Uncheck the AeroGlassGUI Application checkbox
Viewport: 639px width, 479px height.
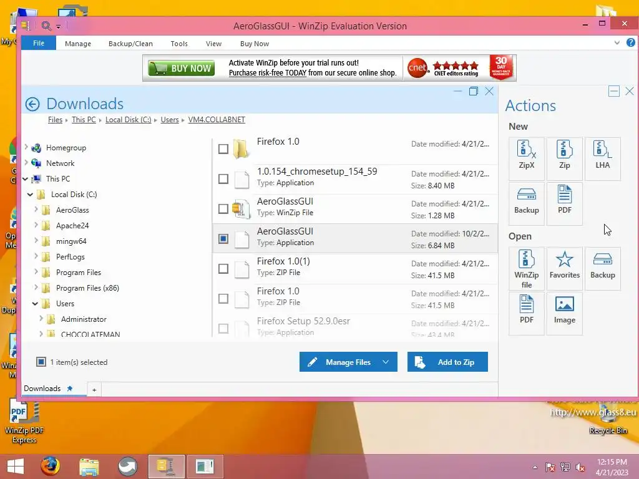coord(223,239)
